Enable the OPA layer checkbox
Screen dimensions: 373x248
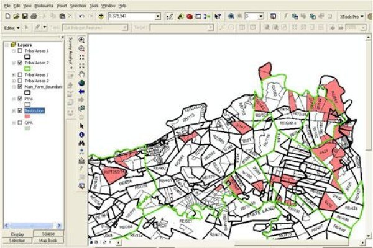20,123
